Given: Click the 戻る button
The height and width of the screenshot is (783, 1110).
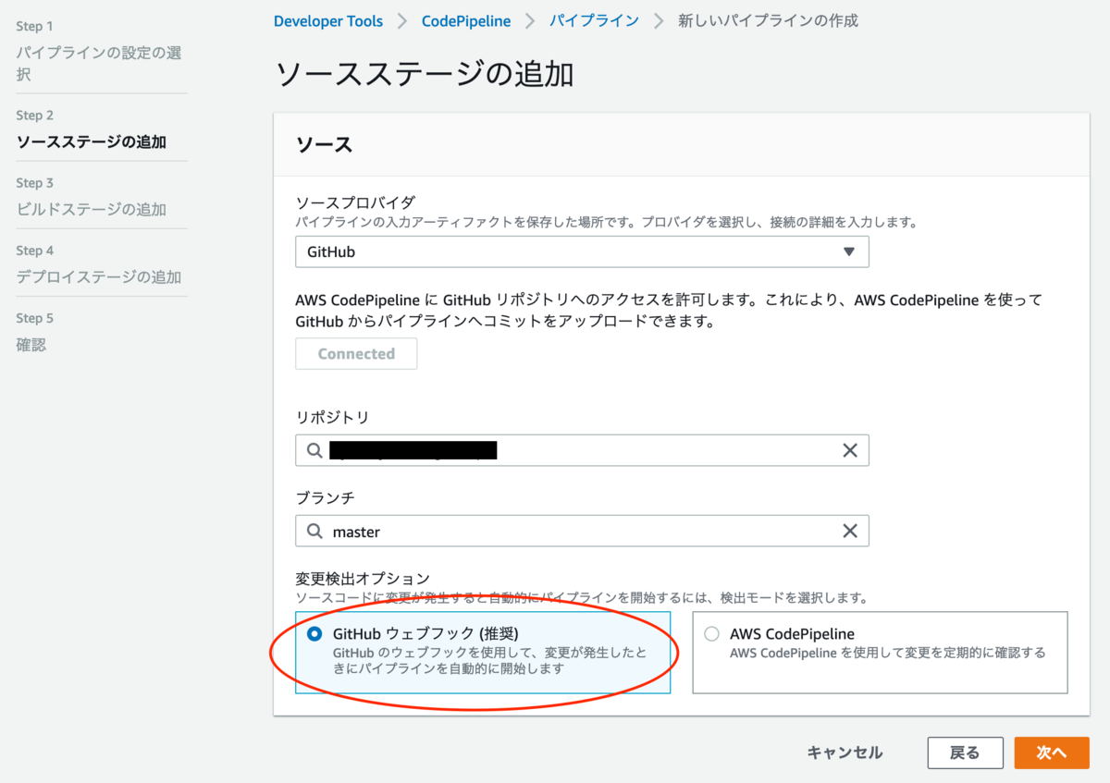Looking at the screenshot, I should click(x=965, y=752).
